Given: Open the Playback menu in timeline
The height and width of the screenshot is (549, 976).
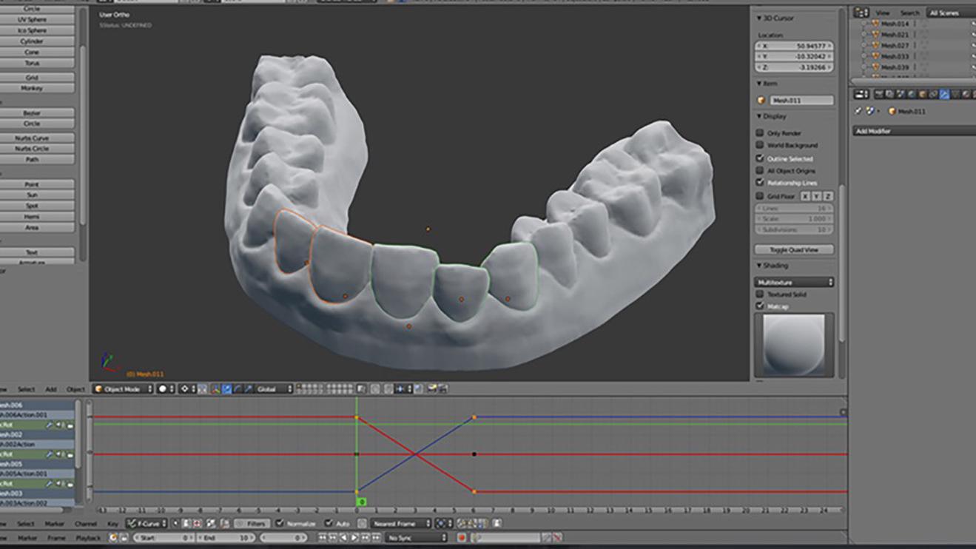Looking at the screenshot, I should (88, 538).
